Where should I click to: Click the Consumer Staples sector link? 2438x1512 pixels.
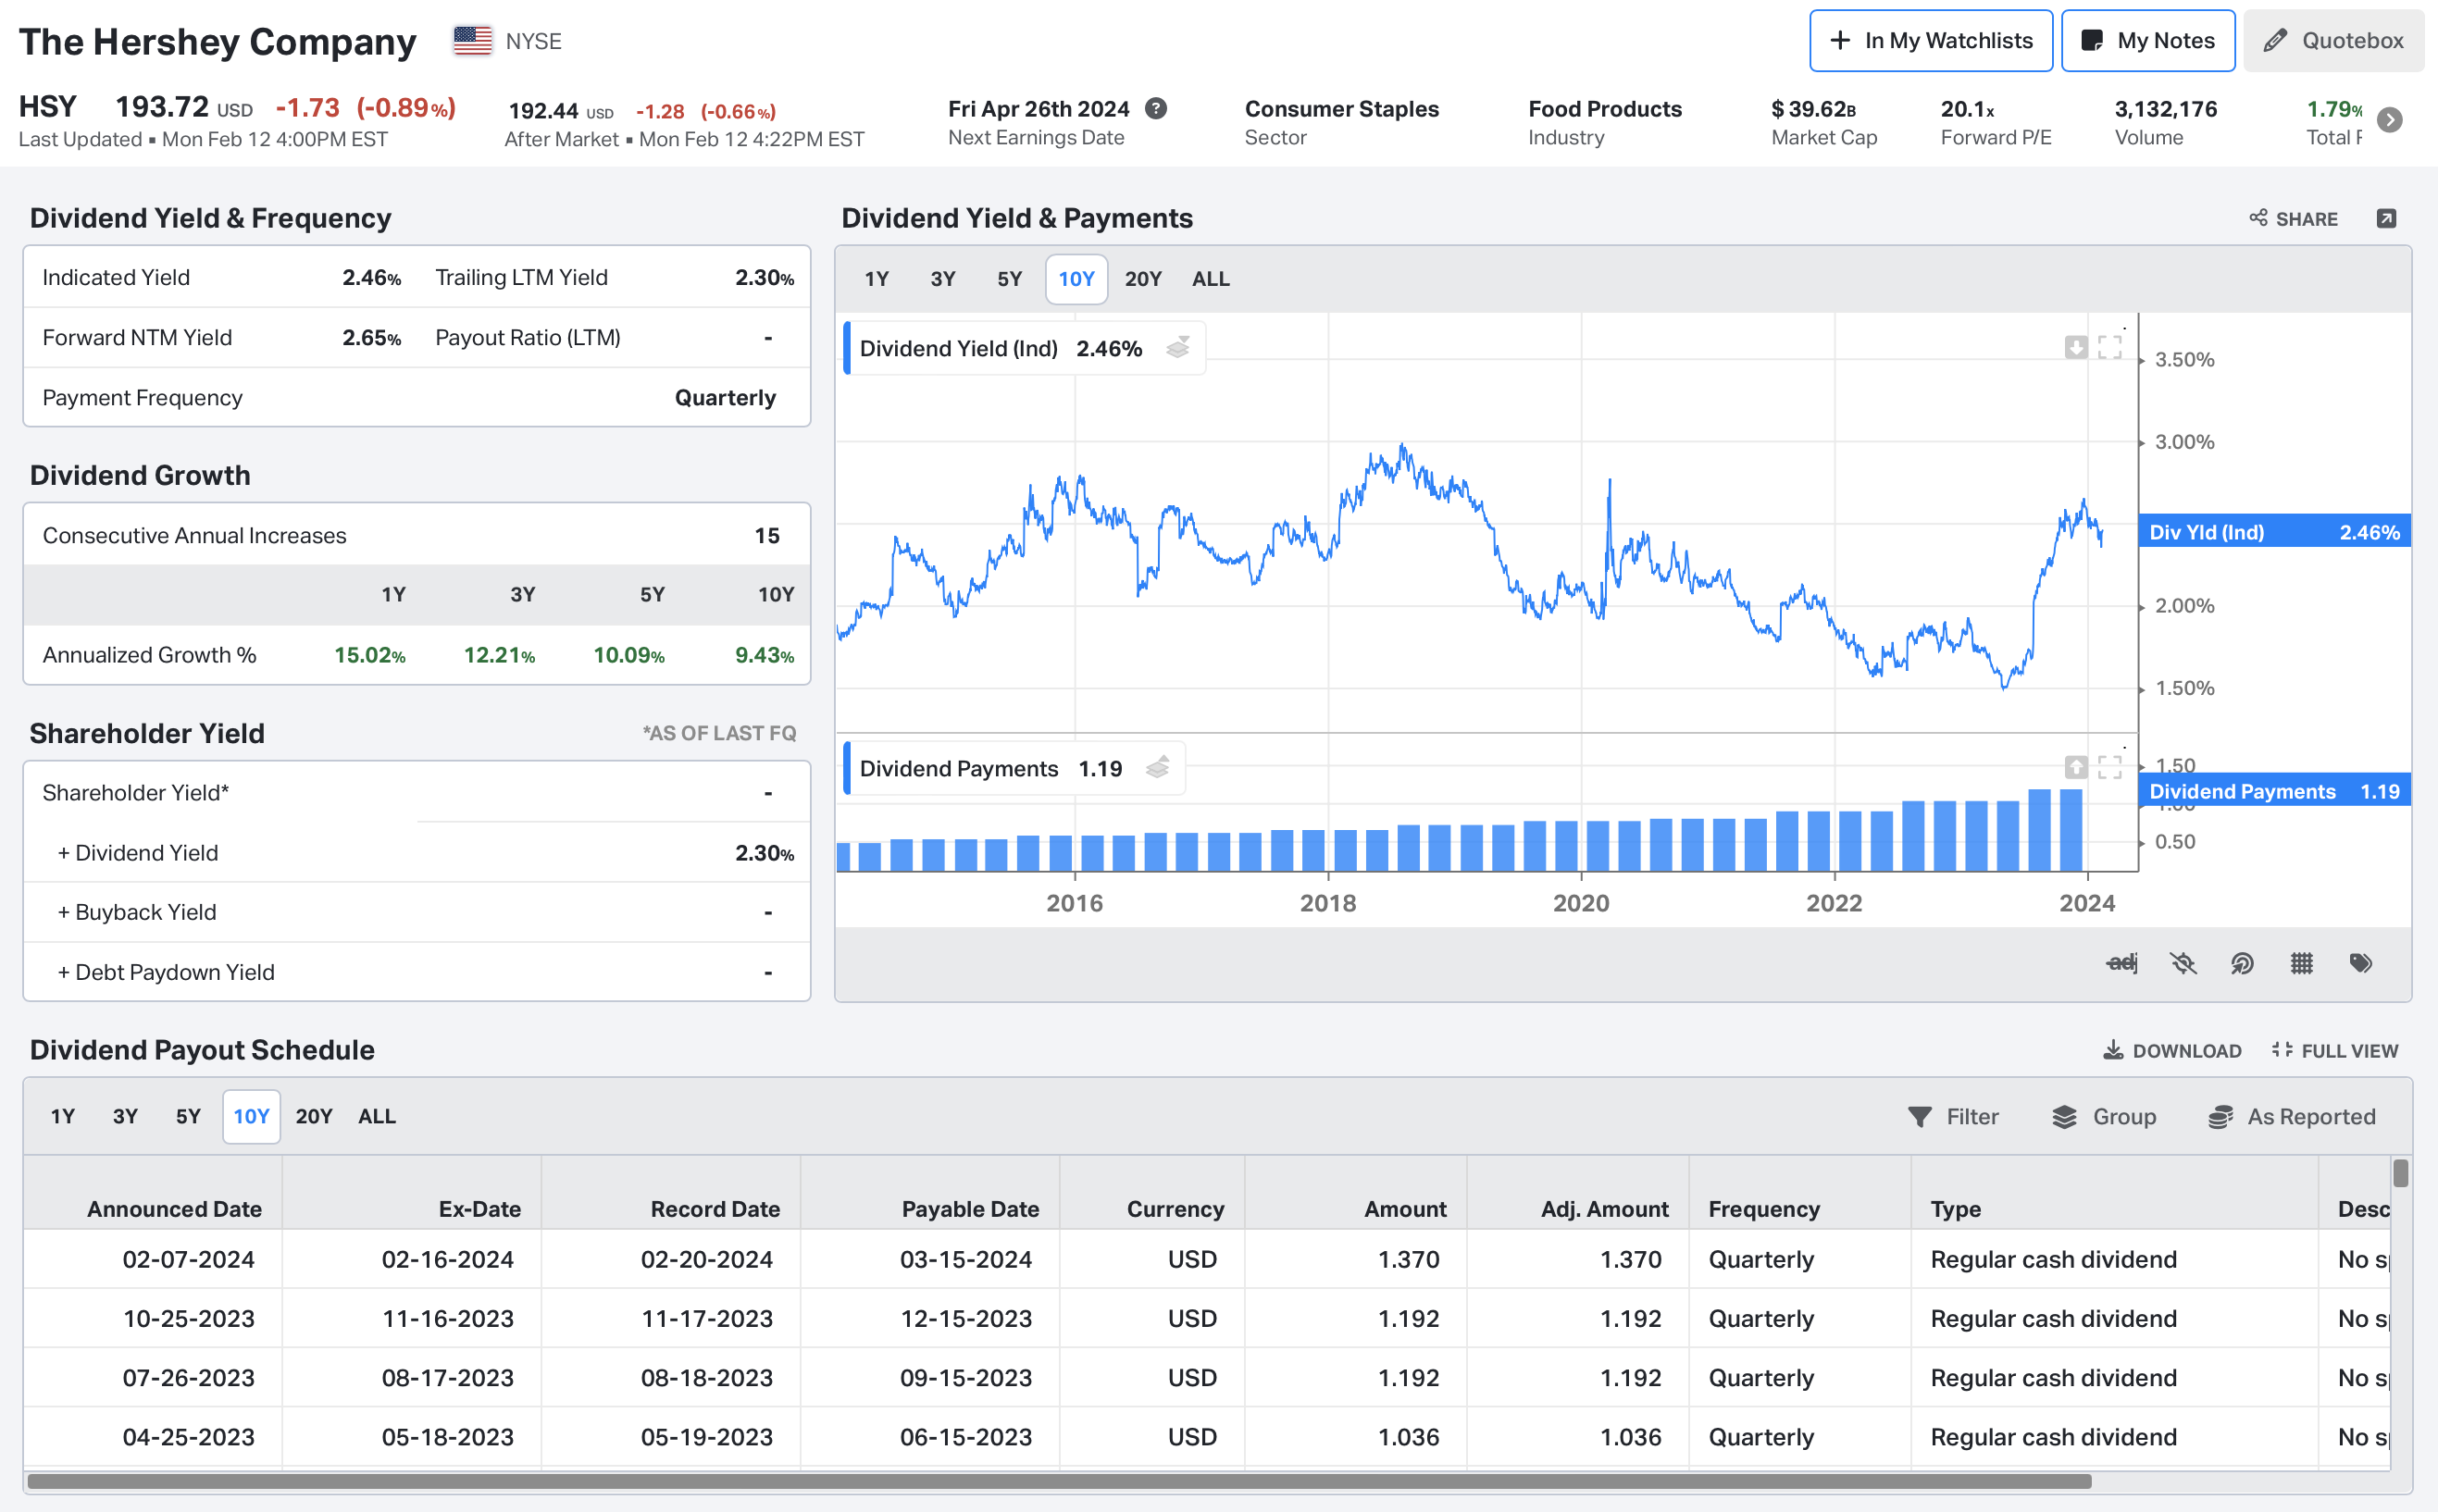point(1341,108)
